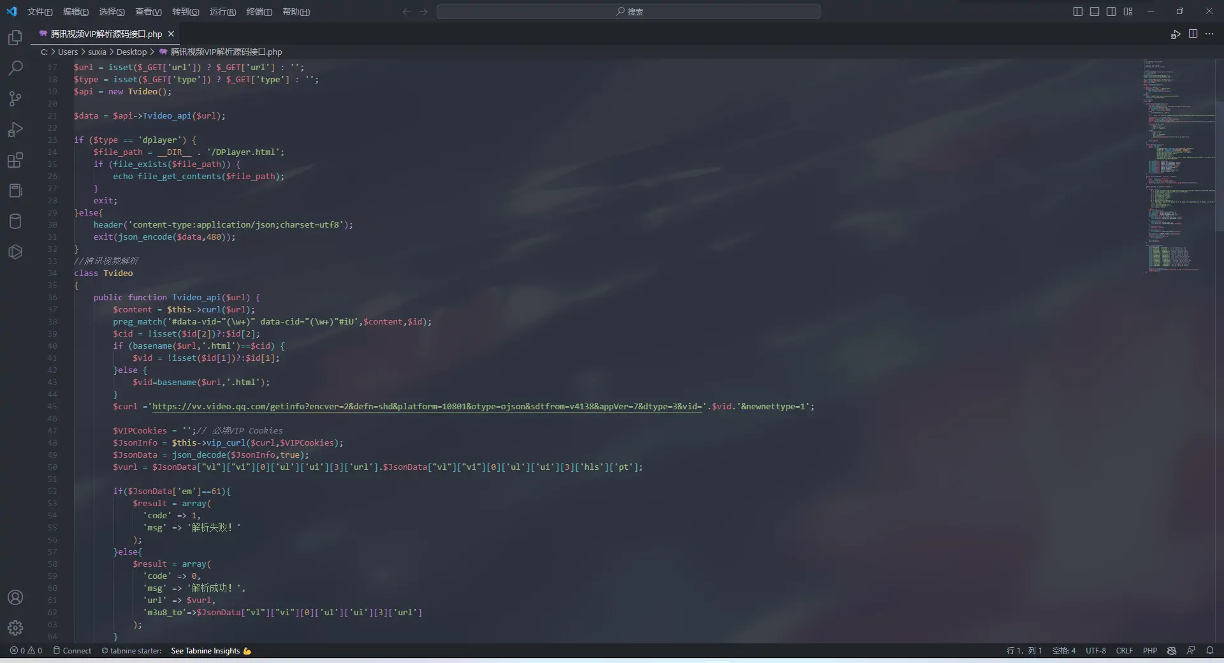Toggle the secondary side bar
Viewport: 1224px width, 663px height.
click(x=1111, y=11)
